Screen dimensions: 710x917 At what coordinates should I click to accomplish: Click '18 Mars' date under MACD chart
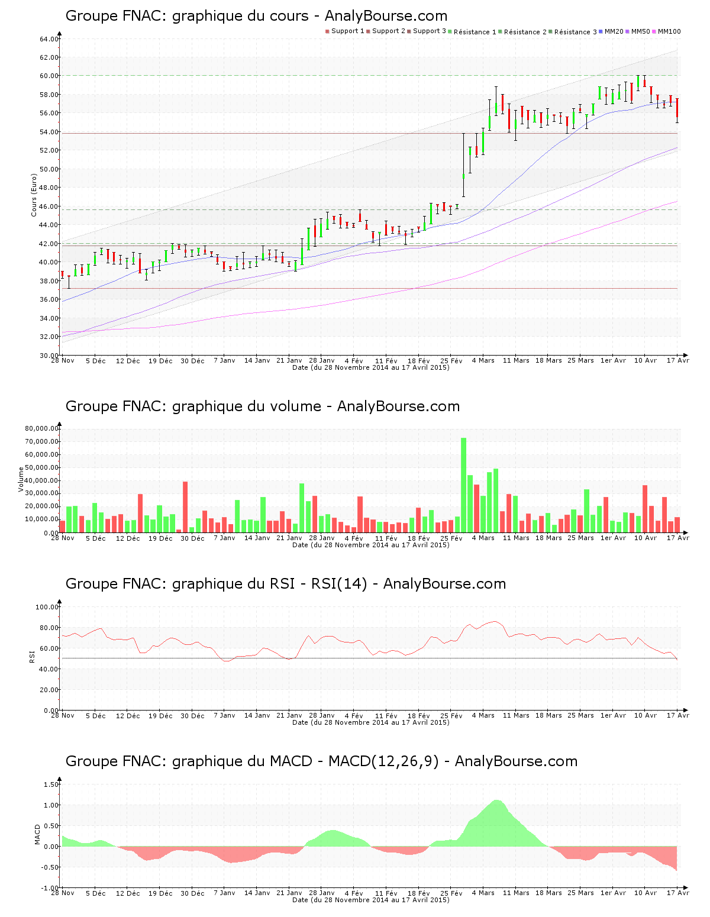(549, 893)
